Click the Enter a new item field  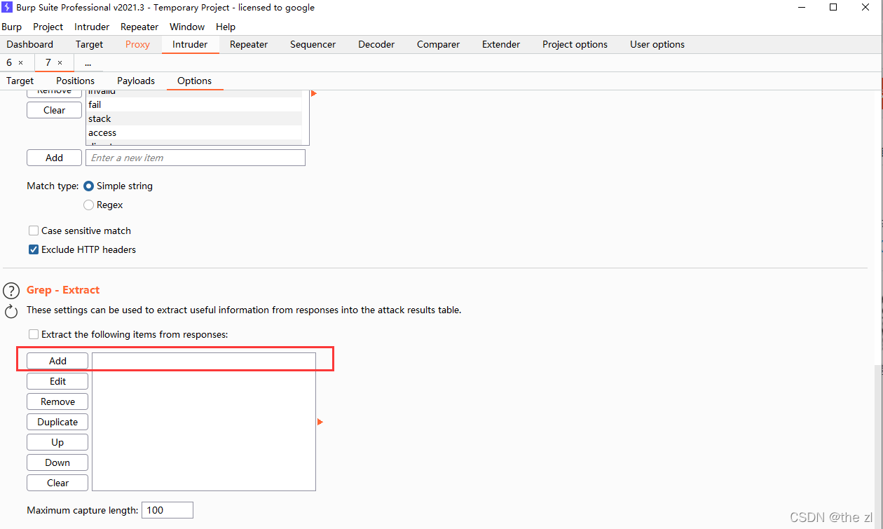tap(196, 158)
